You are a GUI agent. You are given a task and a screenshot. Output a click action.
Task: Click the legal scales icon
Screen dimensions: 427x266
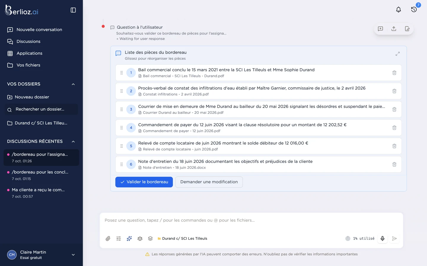pos(140,239)
